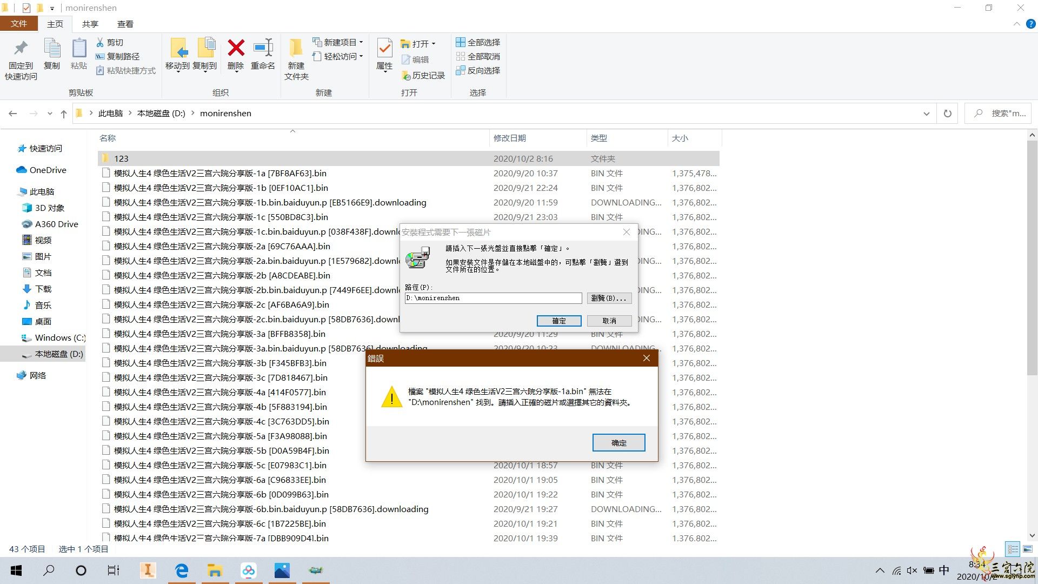Open File Explorer taskbar icon
This screenshot has width=1038, height=584.
(215, 570)
